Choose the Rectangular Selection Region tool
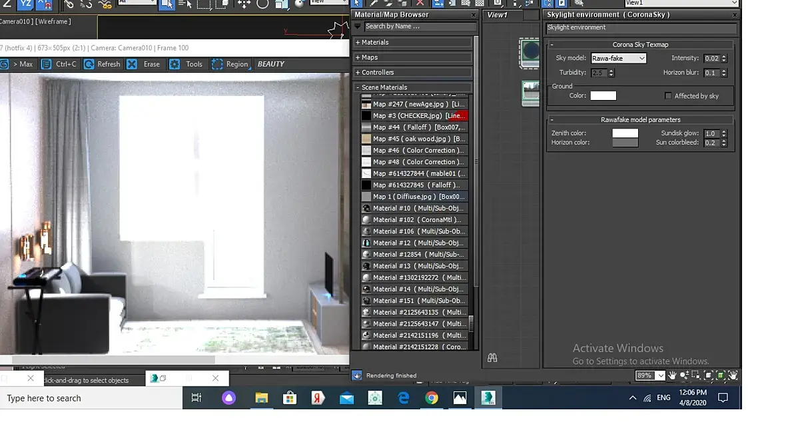 (204, 5)
